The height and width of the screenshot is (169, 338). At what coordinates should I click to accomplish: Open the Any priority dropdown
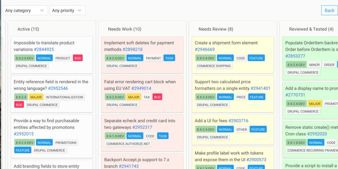pos(67,10)
